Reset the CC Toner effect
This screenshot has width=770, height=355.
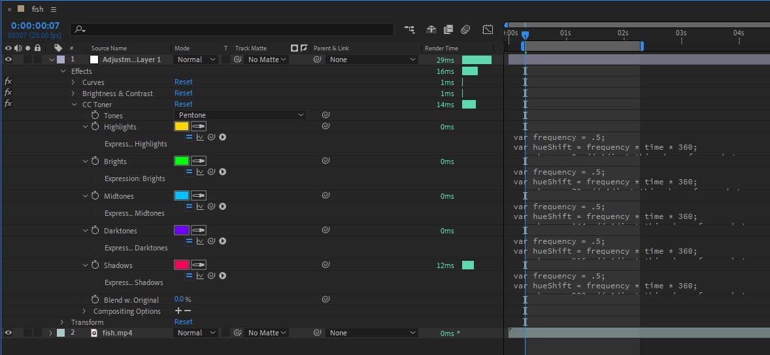pos(184,104)
